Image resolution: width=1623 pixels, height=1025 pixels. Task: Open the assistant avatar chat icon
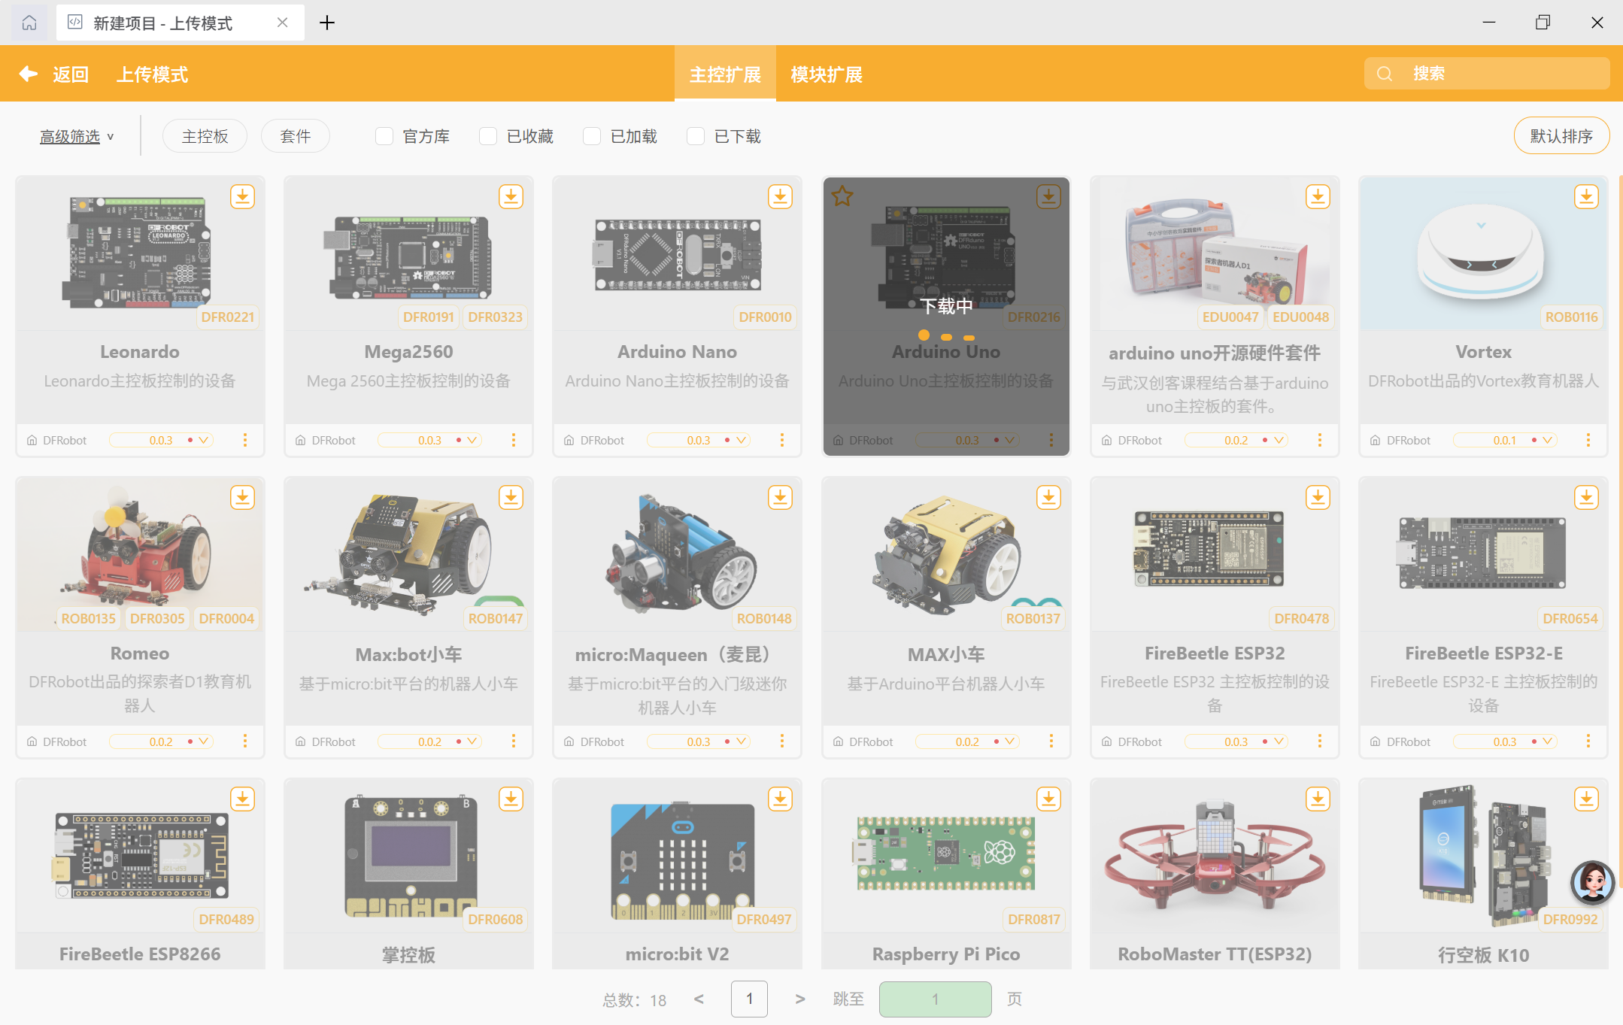point(1592,882)
